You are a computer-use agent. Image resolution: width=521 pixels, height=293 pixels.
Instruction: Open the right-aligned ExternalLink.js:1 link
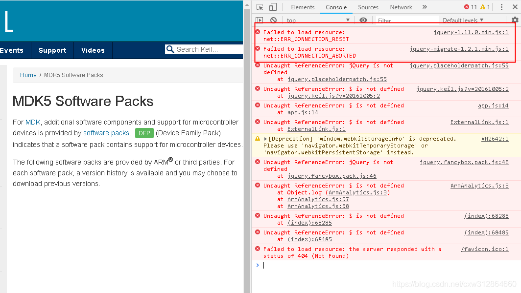[479, 122]
